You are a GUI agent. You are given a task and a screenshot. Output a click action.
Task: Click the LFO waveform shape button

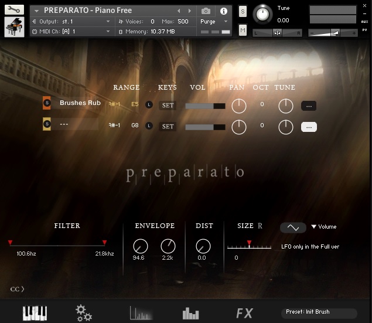tap(293, 227)
